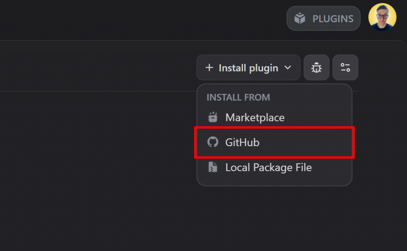Click the INSTALL FROM section header

pyautogui.click(x=238, y=97)
